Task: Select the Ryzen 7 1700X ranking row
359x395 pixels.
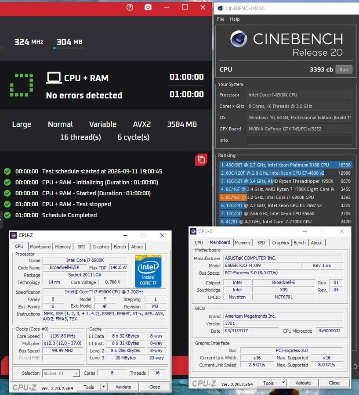Action: [285, 189]
